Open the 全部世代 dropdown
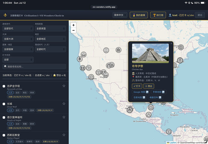 pos(18,29)
